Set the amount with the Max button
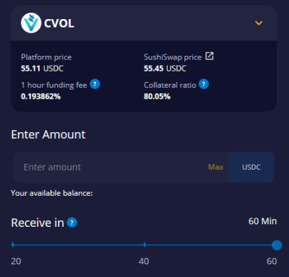The height and width of the screenshot is (277, 289). (216, 167)
